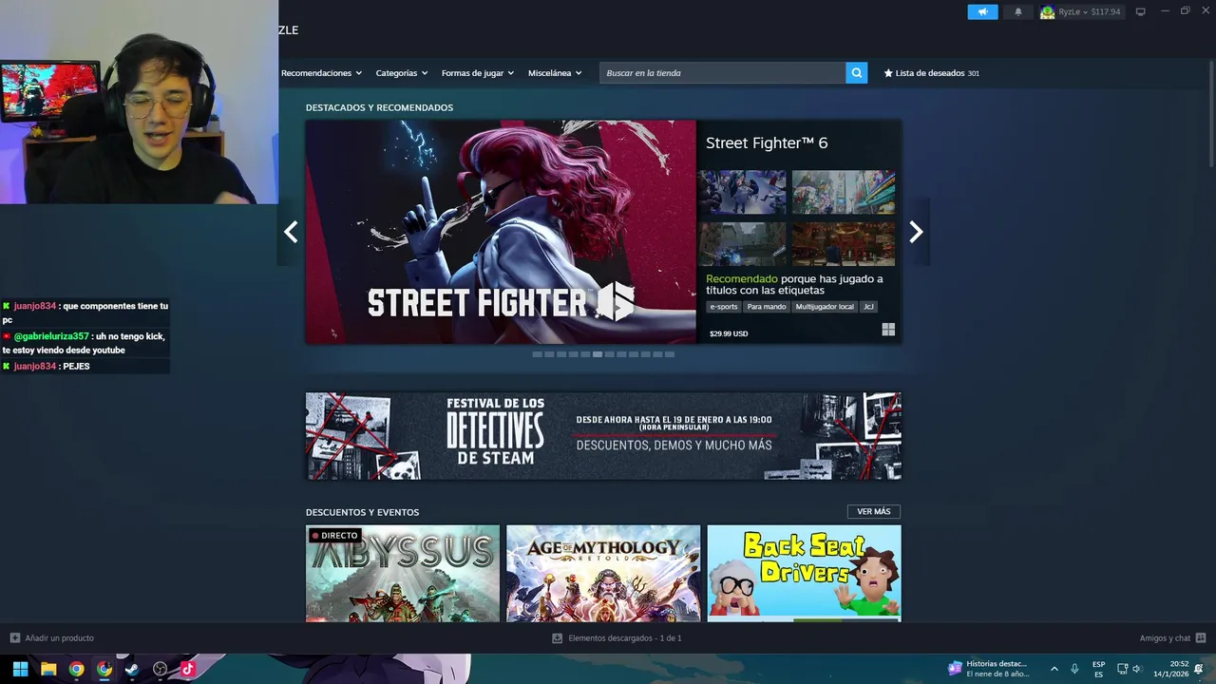The image size is (1216, 684).
Task: Select the JcJ tag
Action: coord(868,307)
